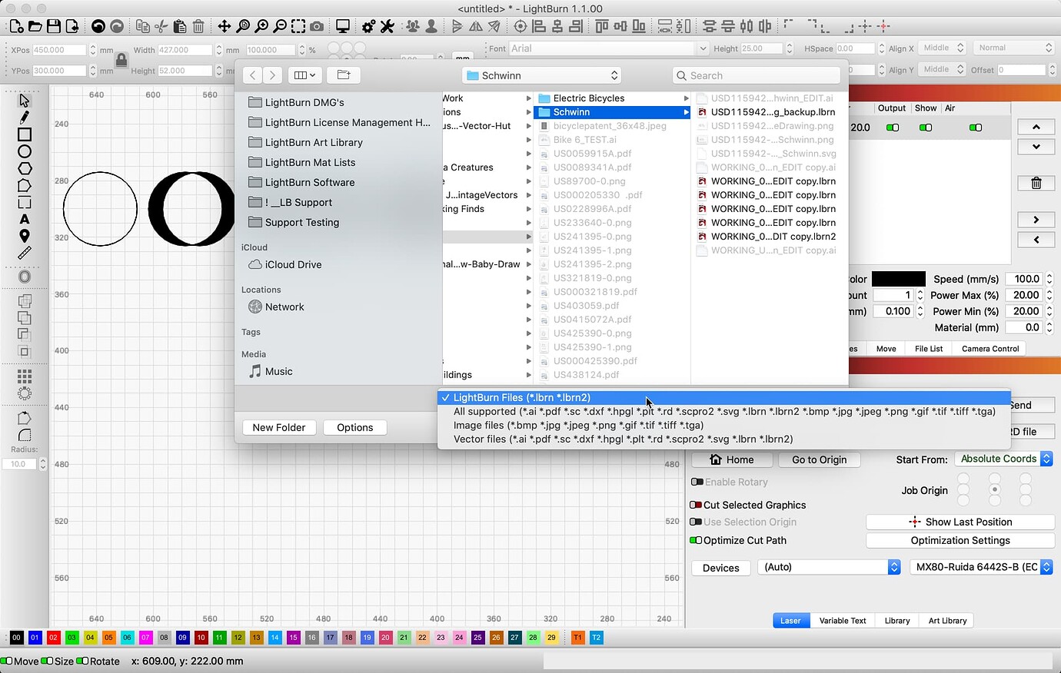Click the New Folder button
The height and width of the screenshot is (673, 1061).
[278, 427]
